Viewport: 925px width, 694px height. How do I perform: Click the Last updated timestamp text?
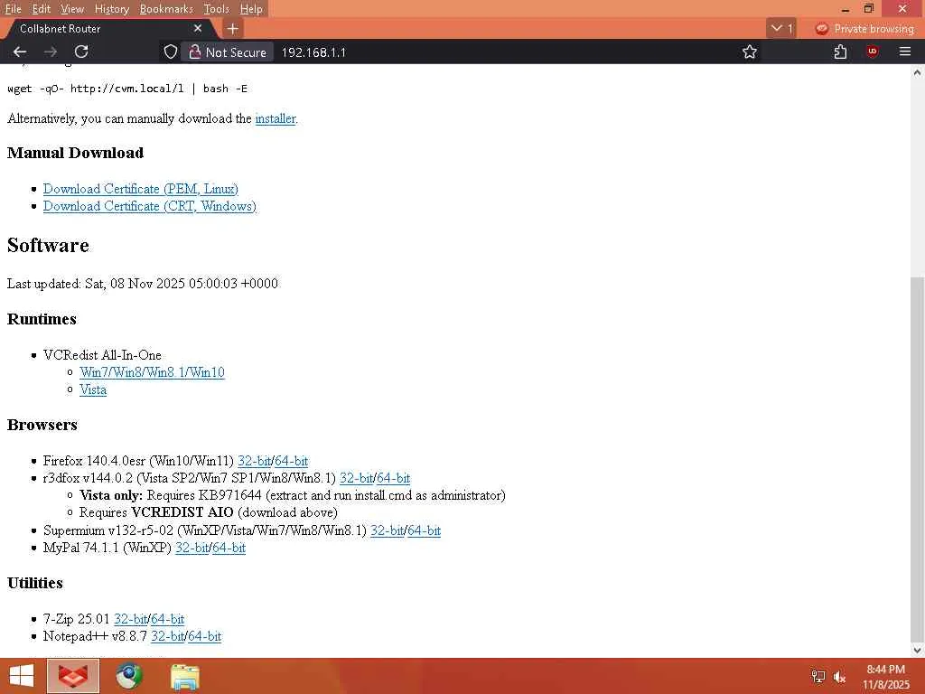click(143, 284)
